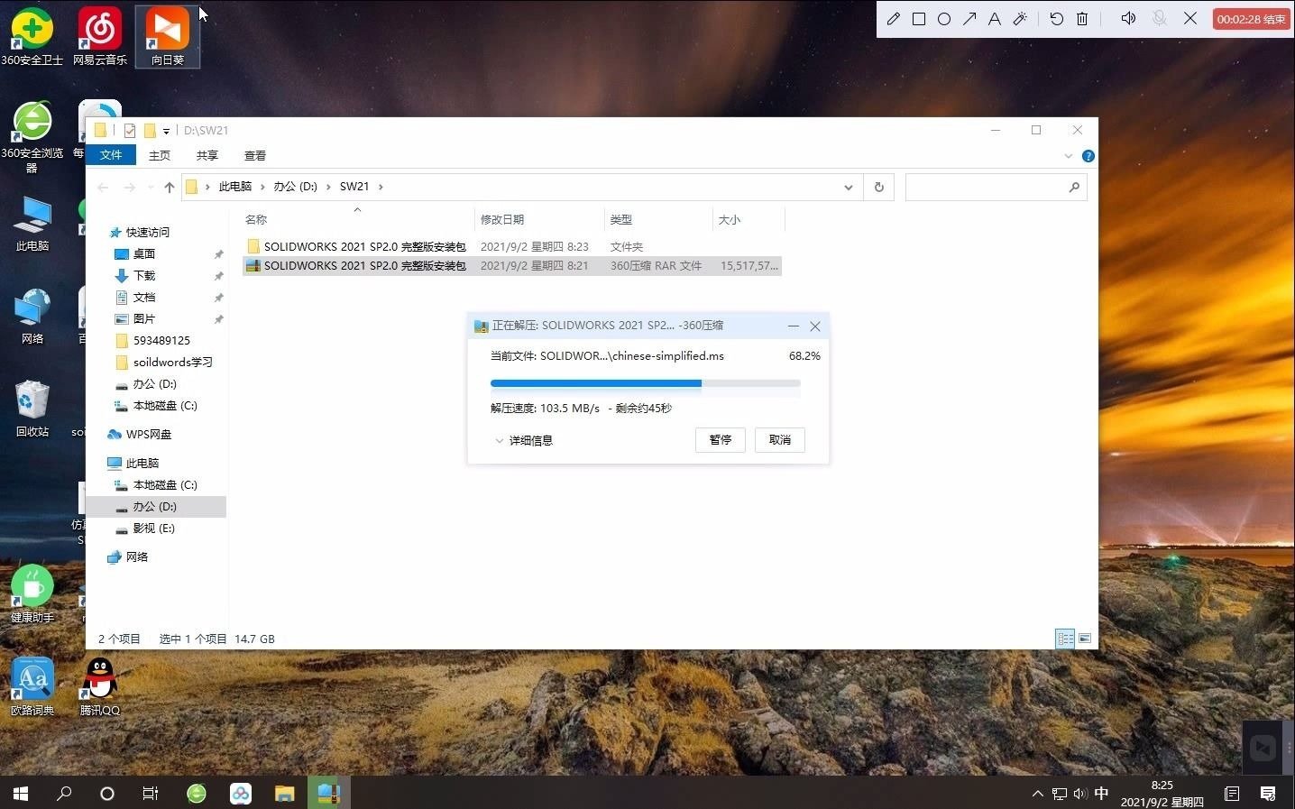Open the 共享 ribbon tab

(207, 155)
